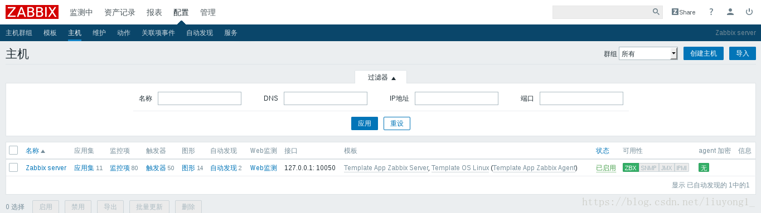Image resolution: width=761 pixels, height=213 pixels.
Task: Go to the 关联项事件 submenu
Action: [158, 33]
